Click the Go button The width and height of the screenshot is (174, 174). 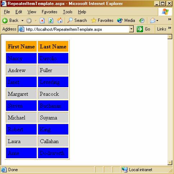[143, 29]
